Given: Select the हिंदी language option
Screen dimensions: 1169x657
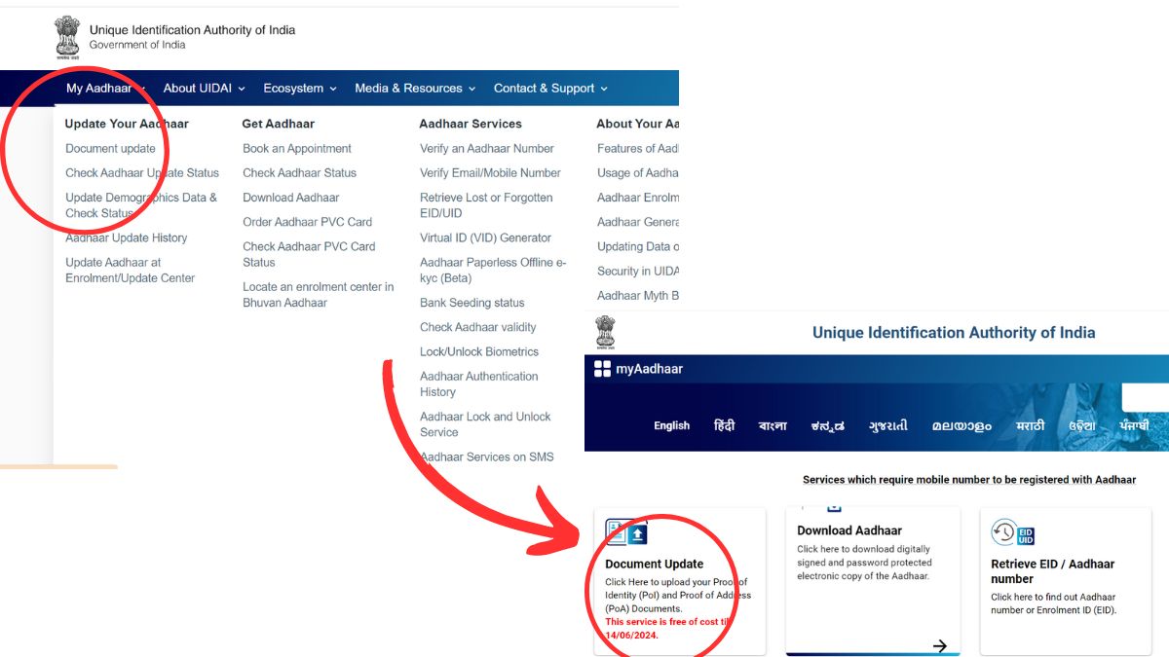Looking at the screenshot, I should pos(724,425).
